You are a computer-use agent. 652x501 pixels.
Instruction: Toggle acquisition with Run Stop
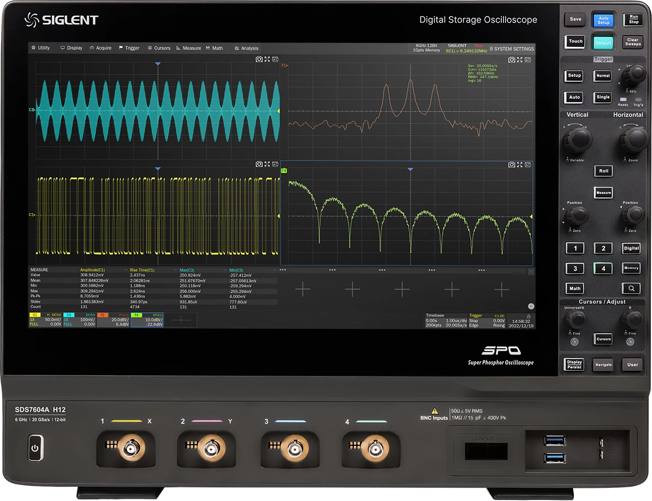633,19
